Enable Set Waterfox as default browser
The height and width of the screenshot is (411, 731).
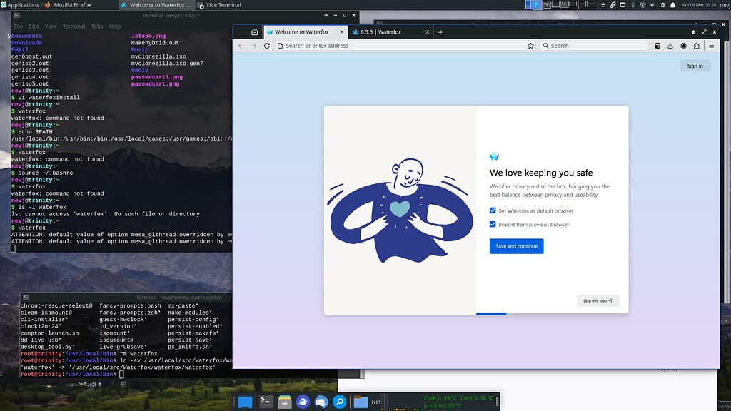491,210
